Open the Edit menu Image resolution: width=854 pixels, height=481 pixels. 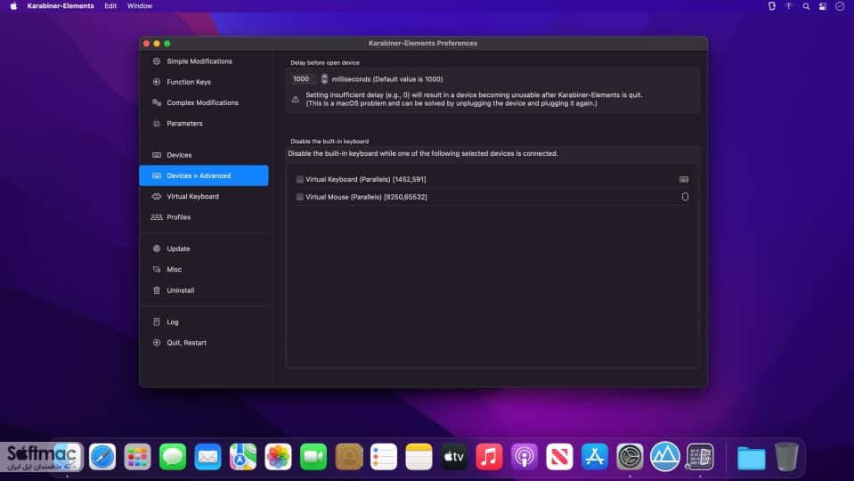pyautogui.click(x=110, y=6)
